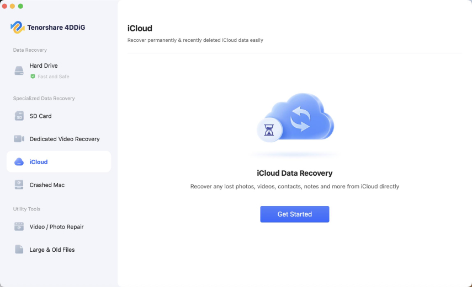Viewport: 472px width, 287px height.
Task: Click the Tenorshare 4DDiG logo icon
Action: coord(18,27)
